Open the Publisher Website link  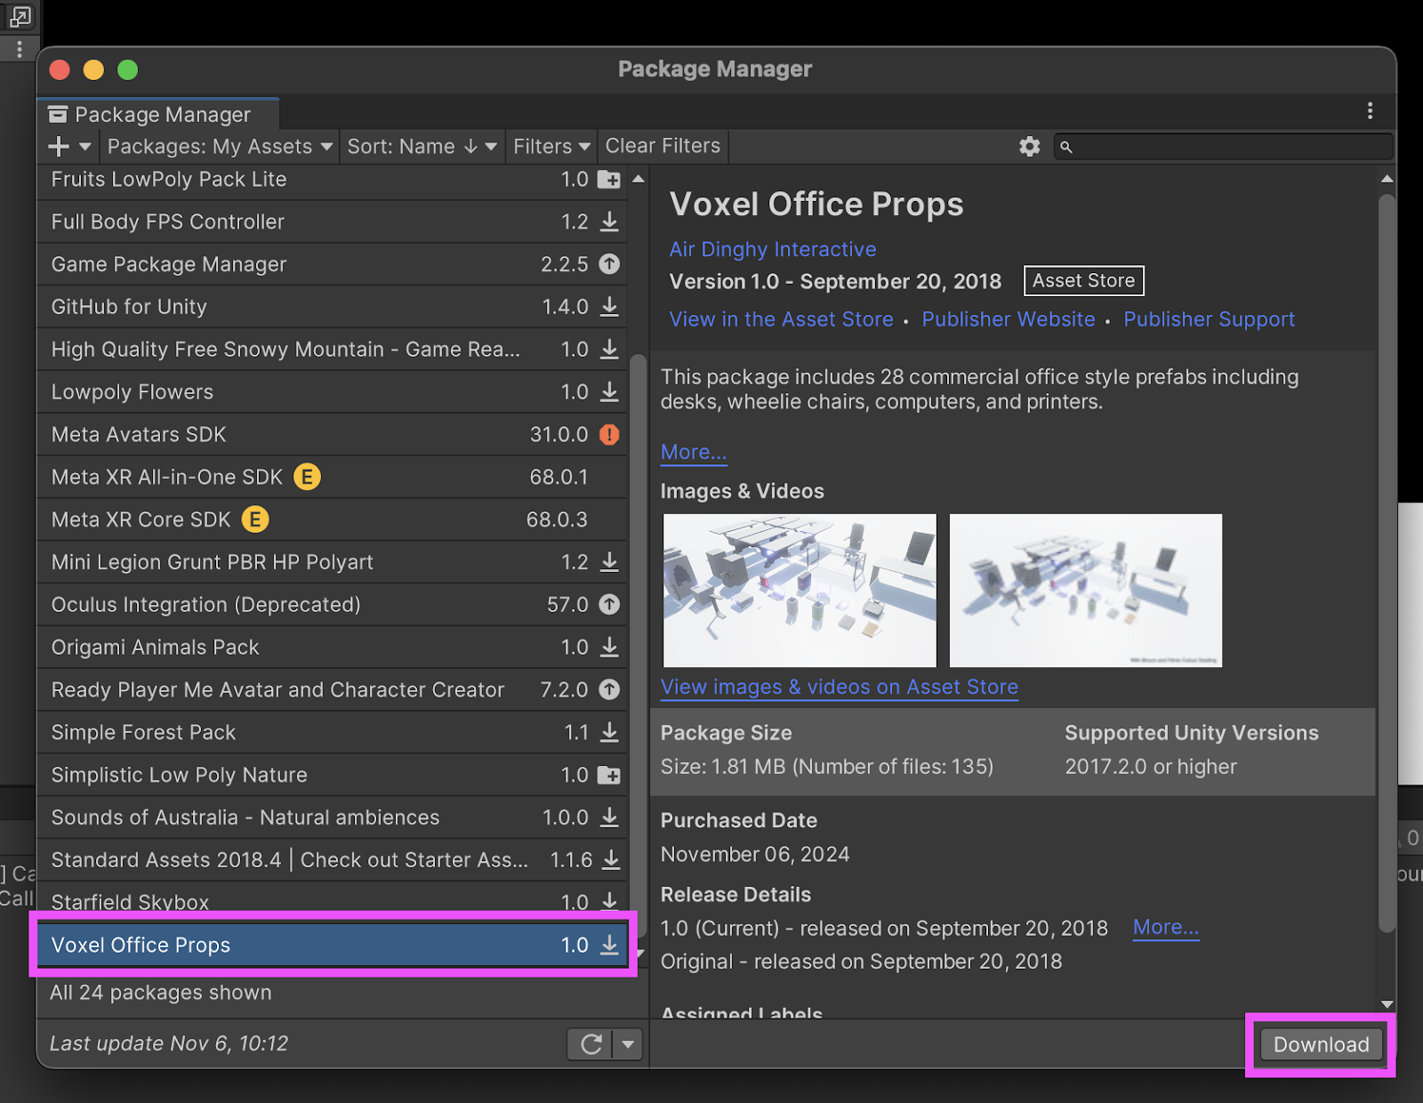pyautogui.click(x=1009, y=319)
